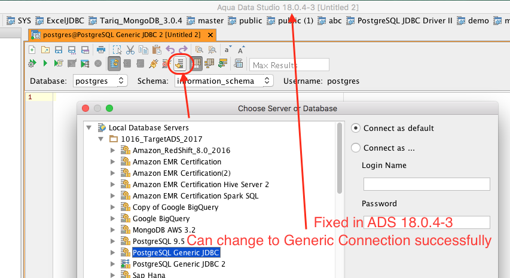Select Amazon EMR Certification Hive Server 2
510x278 pixels.
click(201, 185)
